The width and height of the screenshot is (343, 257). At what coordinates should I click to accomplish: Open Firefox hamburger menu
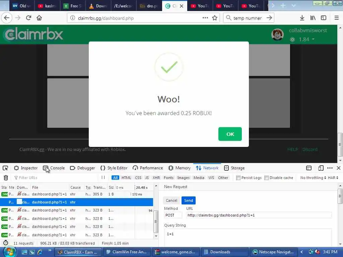coord(336,18)
